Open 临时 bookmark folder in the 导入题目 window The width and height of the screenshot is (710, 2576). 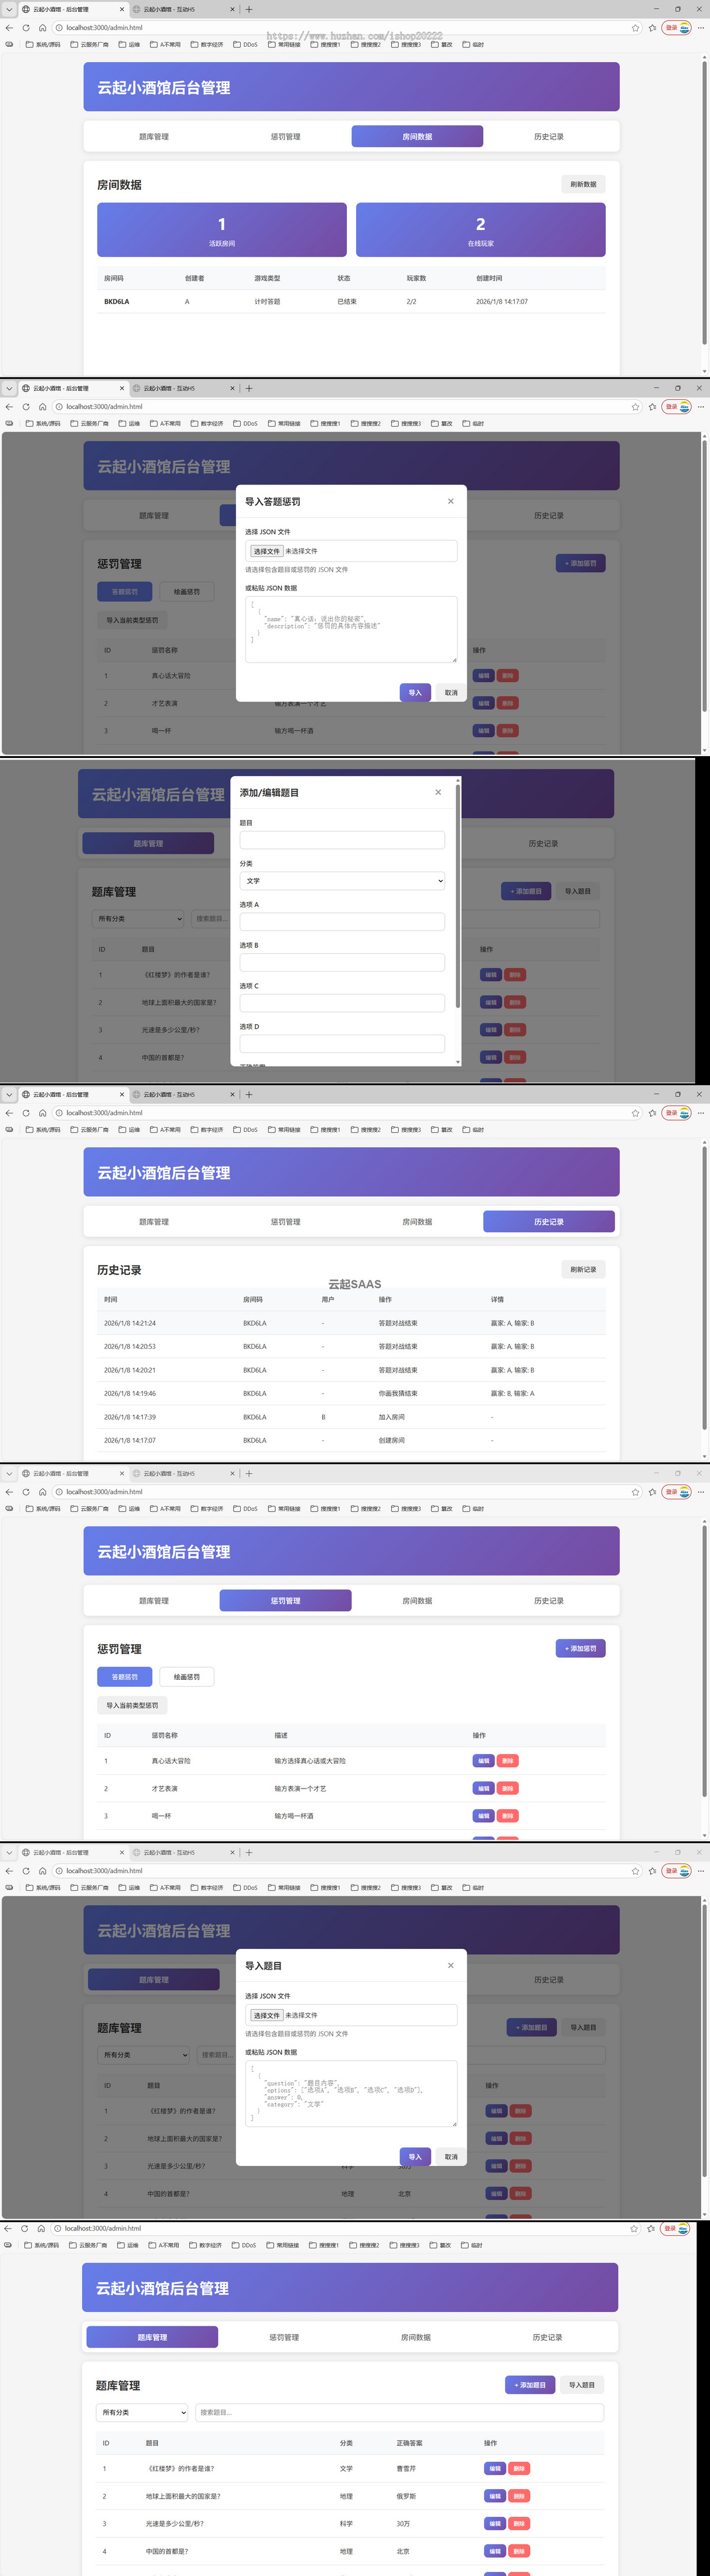coord(472,1887)
